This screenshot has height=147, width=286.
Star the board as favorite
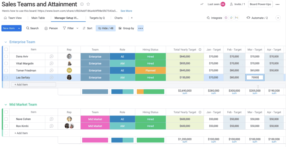(88, 4)
